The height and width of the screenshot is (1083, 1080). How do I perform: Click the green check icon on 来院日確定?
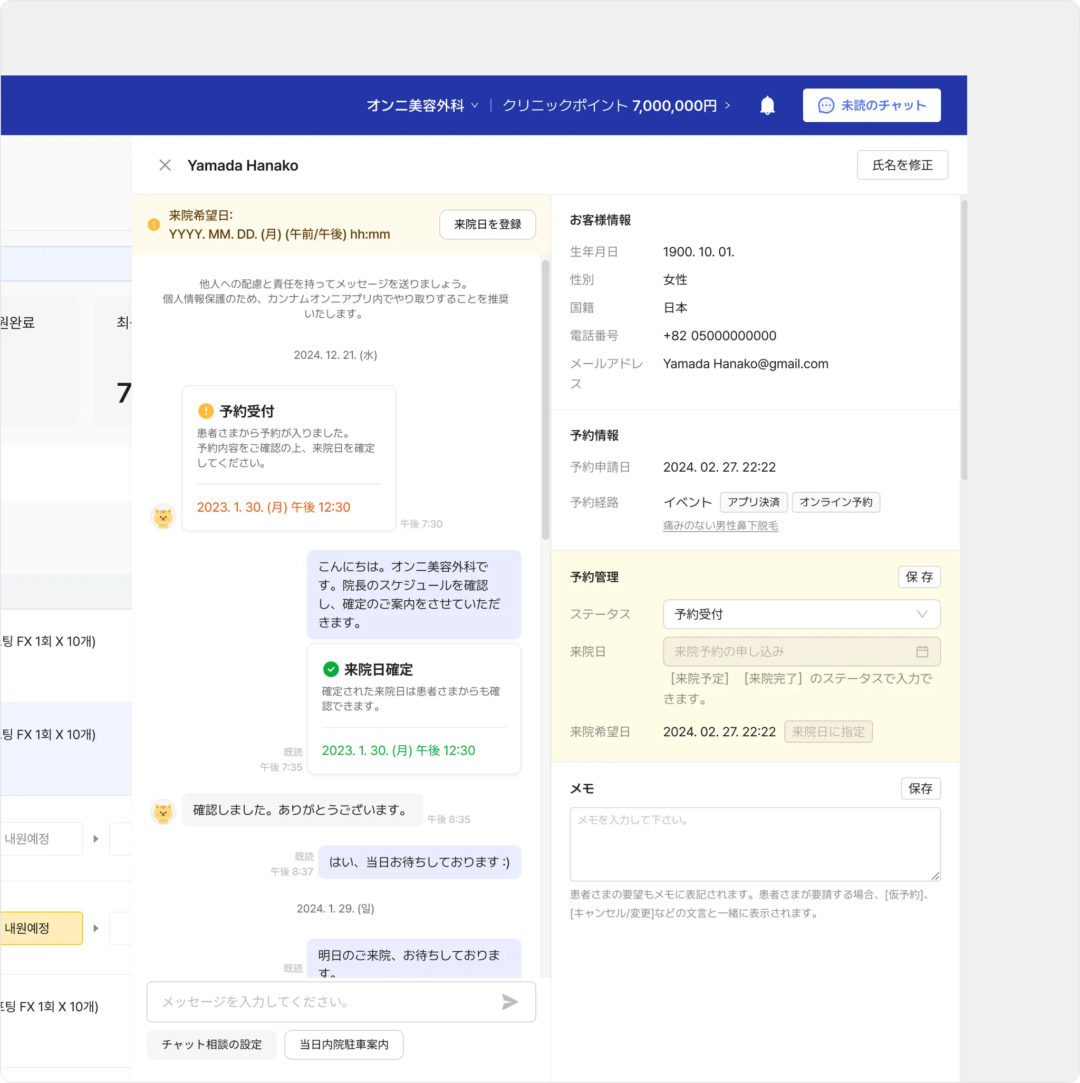click(331, 669)
